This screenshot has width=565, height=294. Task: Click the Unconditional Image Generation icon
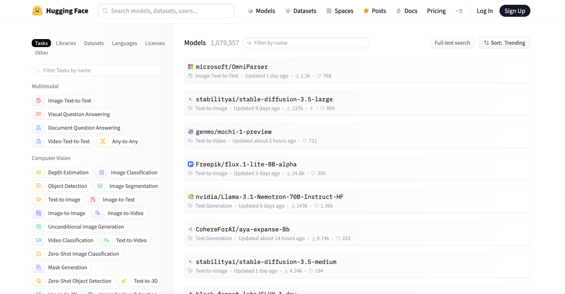point(39,227)
